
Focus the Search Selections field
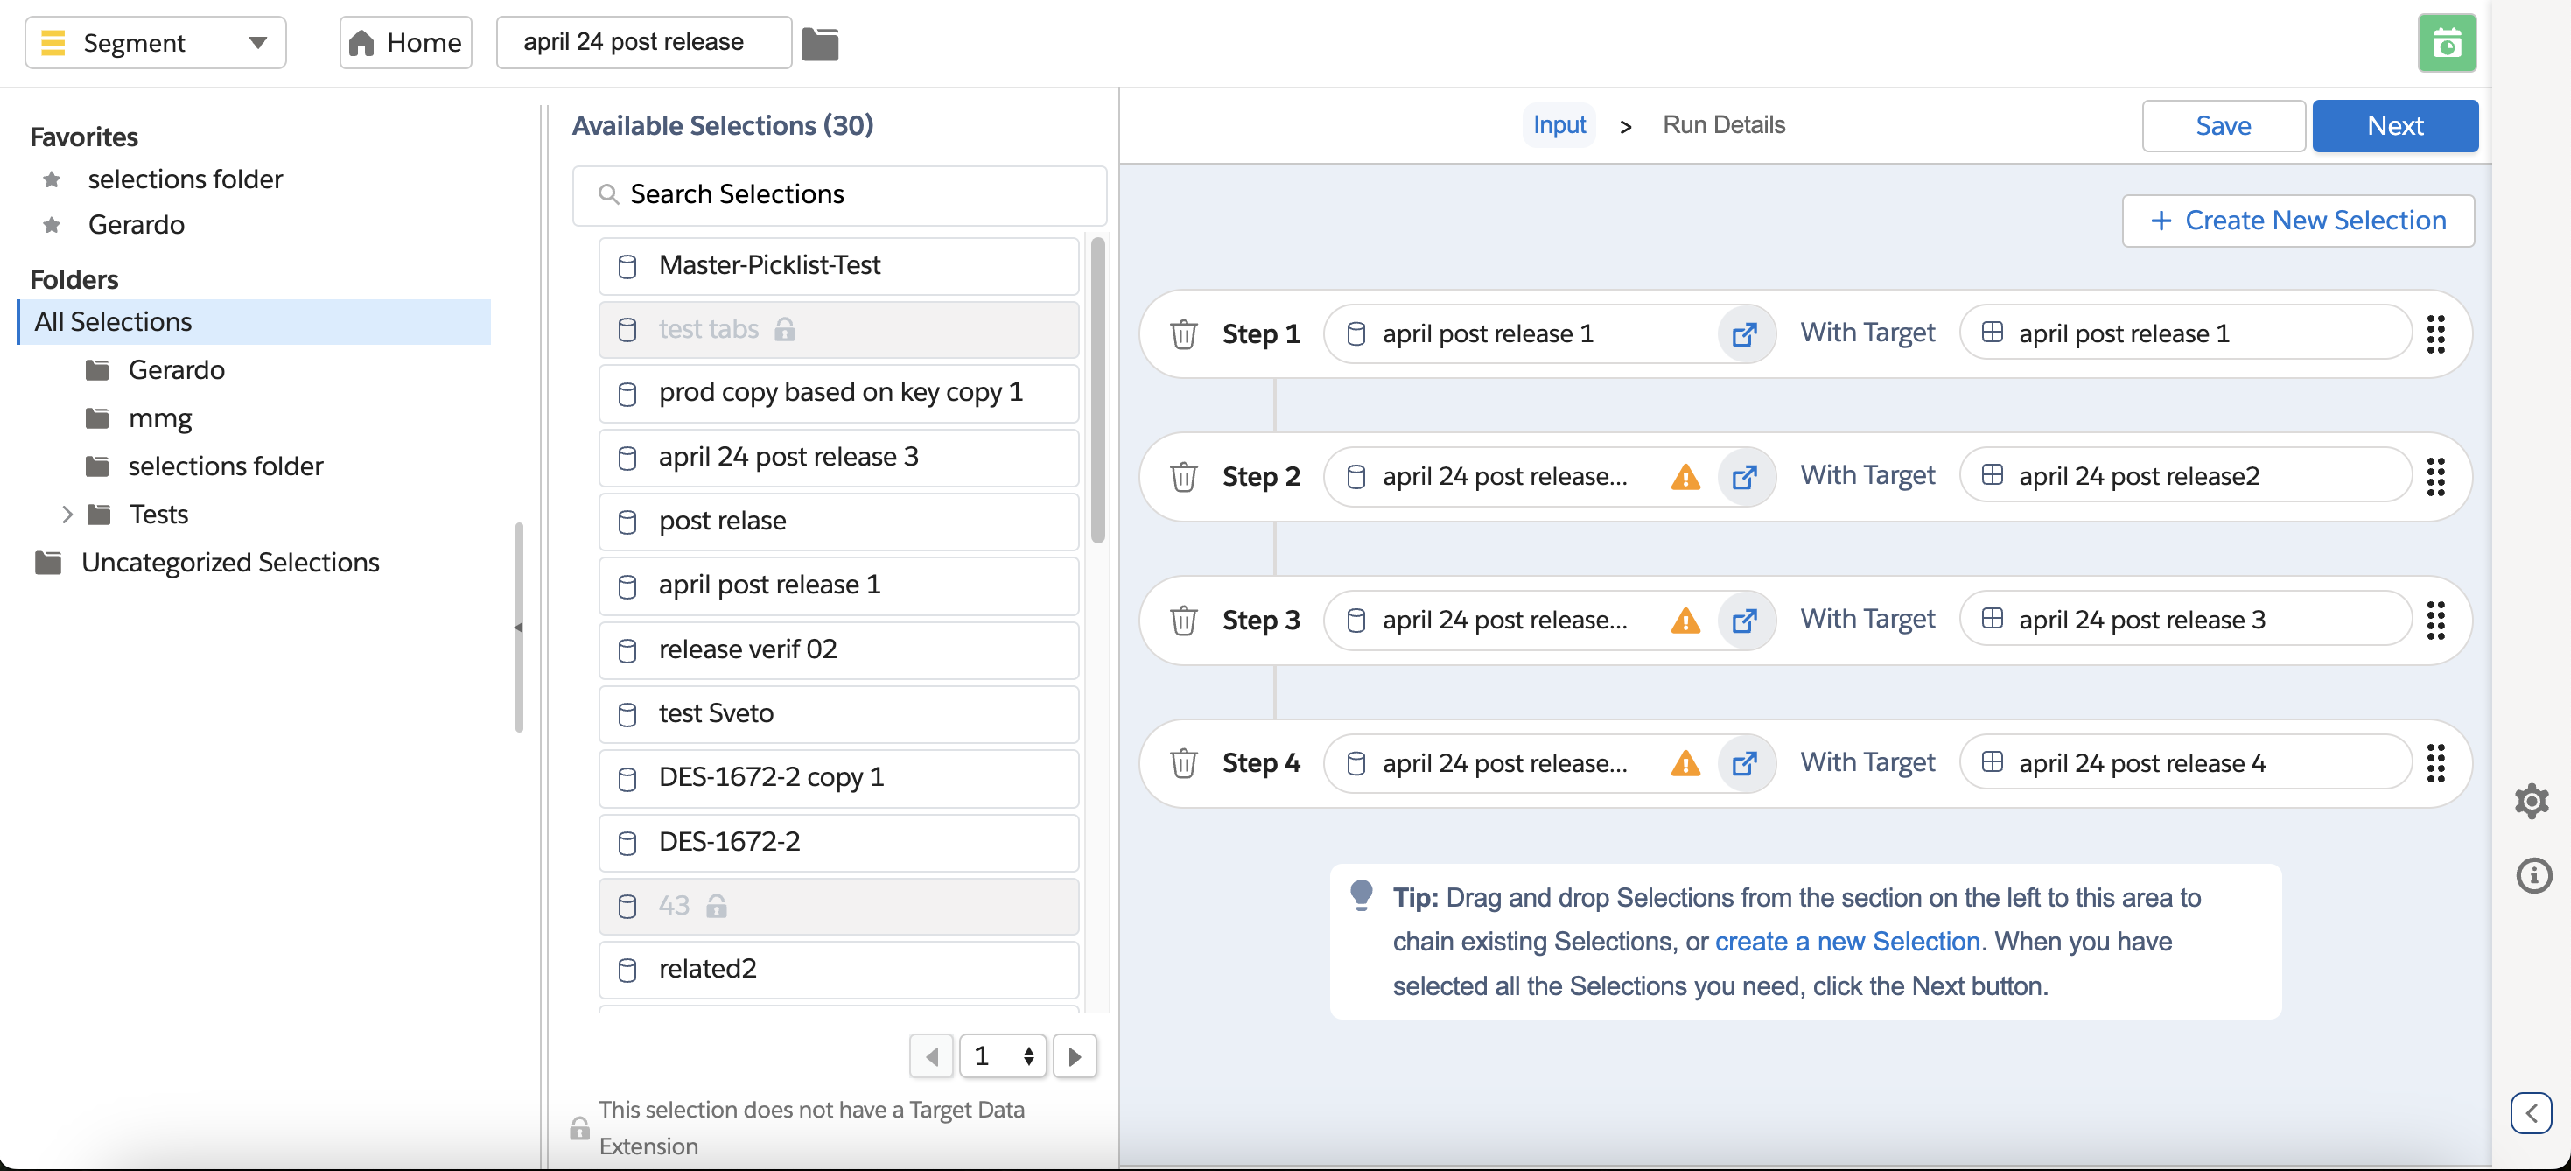tap(838, 194)
